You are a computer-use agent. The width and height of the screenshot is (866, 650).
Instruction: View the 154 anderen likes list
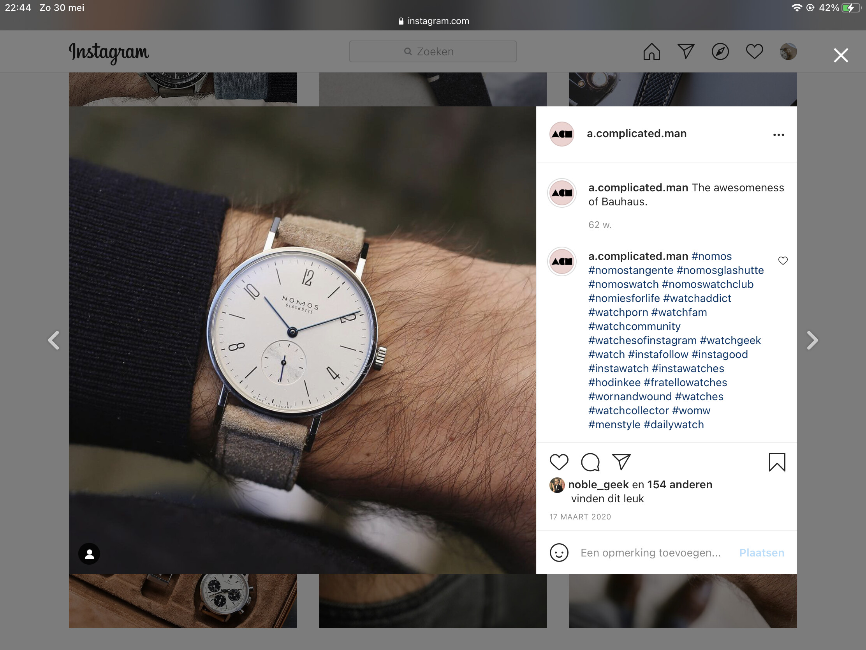pyautogui.click(x=679, y=485)
